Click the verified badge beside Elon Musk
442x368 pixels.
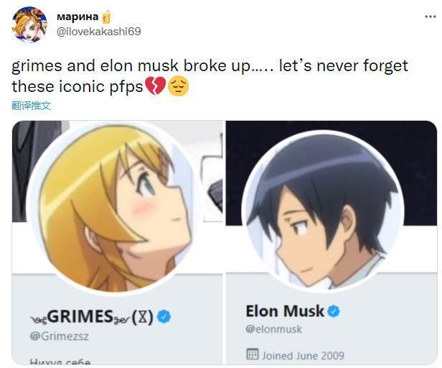(x=334, y=311)
